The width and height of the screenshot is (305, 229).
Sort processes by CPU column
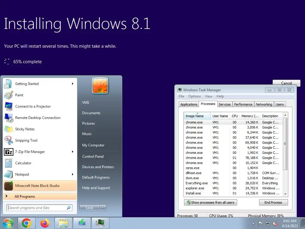pos(235,116)
